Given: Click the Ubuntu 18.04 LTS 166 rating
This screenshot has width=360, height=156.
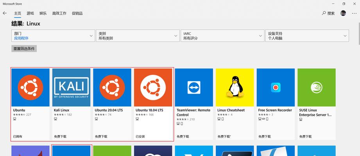Looking at the screenshot, I should coord(145,115).
